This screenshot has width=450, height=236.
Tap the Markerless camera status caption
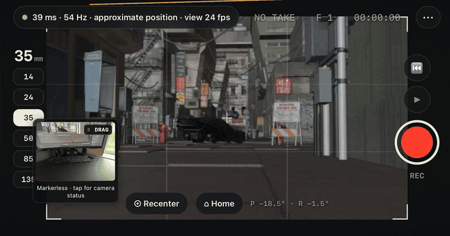coord(75,192)
